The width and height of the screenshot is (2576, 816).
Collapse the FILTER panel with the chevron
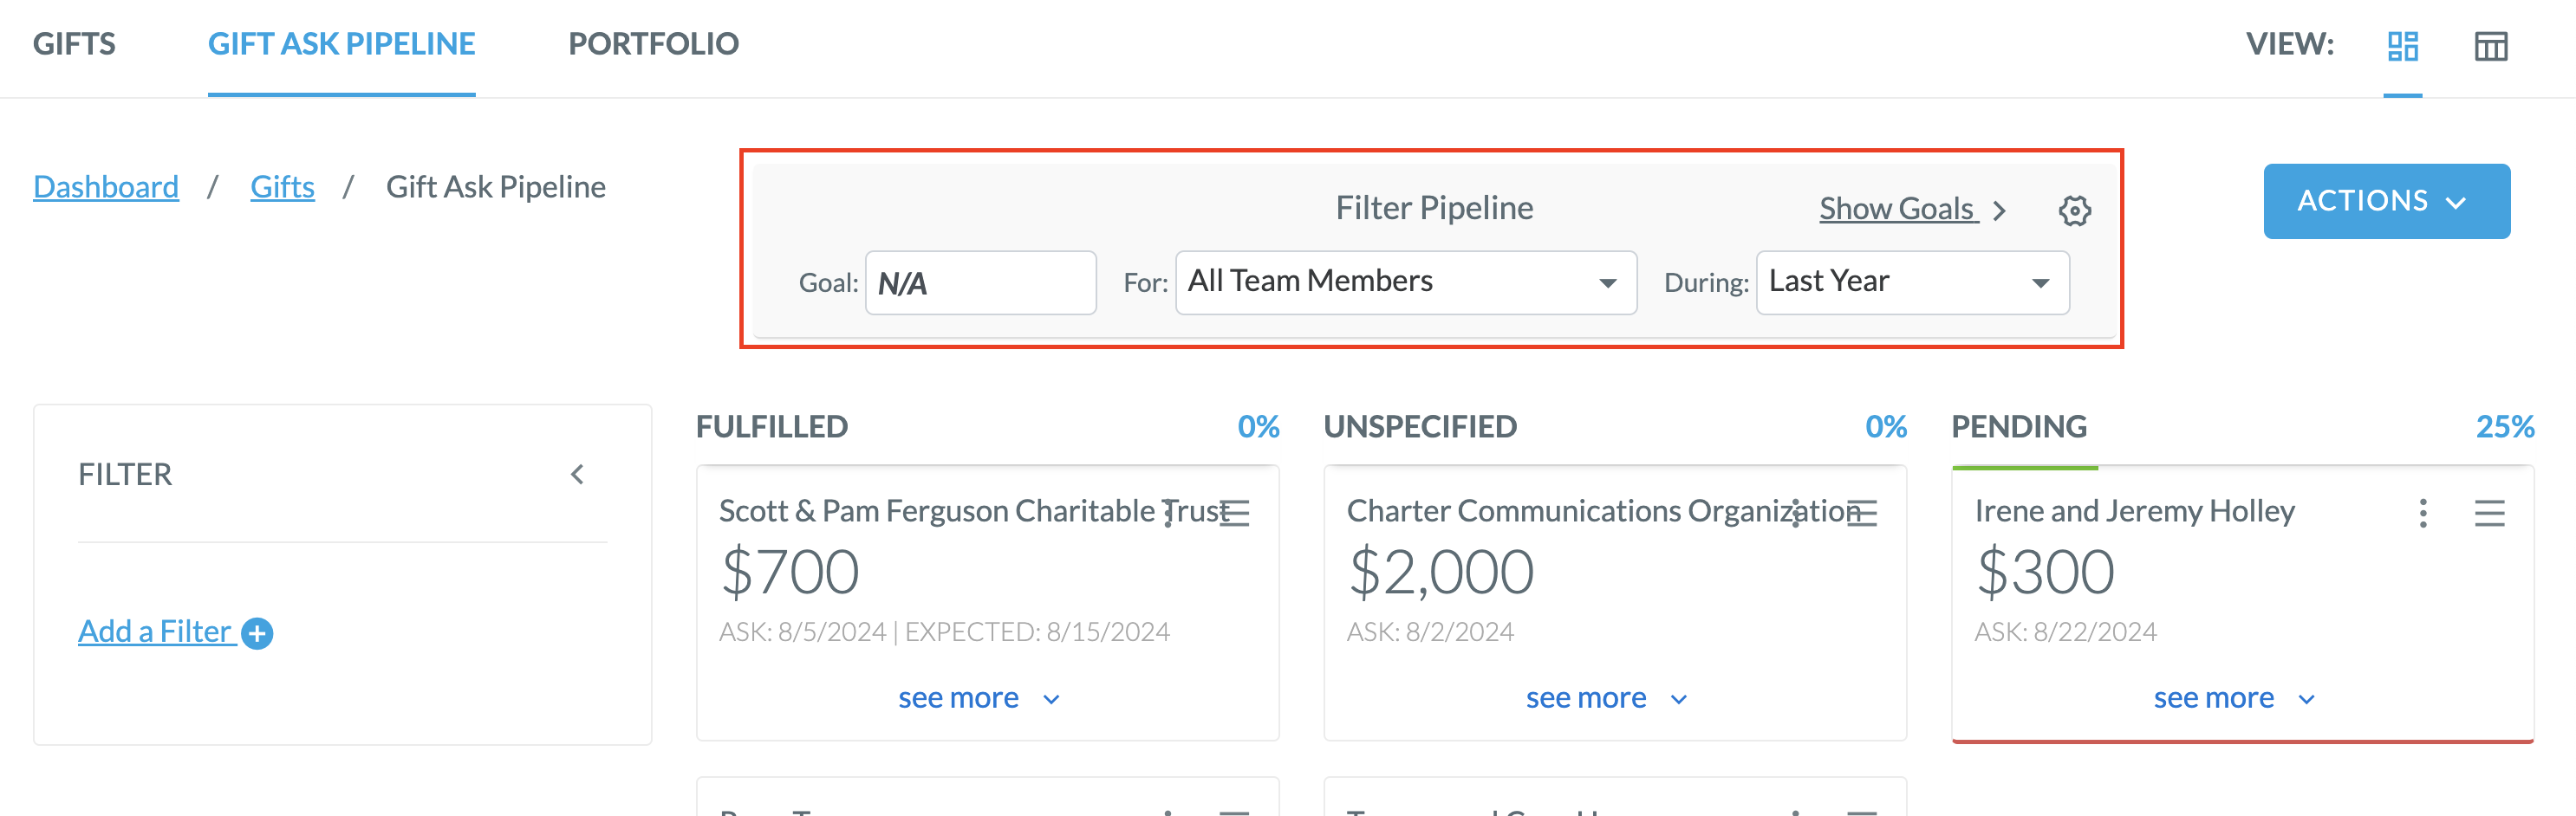[x=577, y=475]
